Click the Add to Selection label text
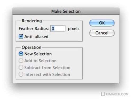The image size is (132, 100). [x=40, y=61]
